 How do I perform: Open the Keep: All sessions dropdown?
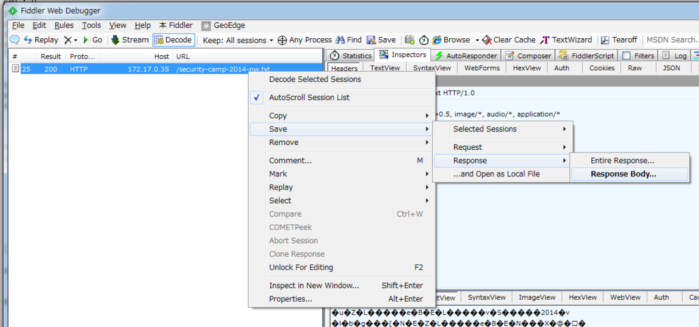tap(238, 40)
